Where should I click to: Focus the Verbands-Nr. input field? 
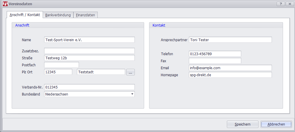coord(89,87)
